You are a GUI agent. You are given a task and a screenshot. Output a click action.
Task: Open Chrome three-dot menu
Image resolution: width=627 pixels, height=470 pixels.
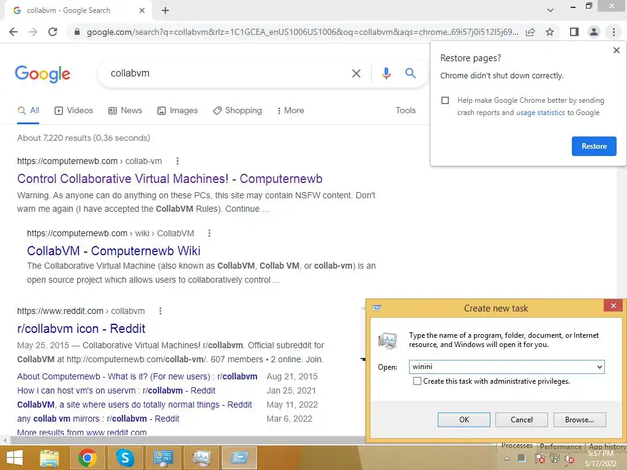point(614,32)
